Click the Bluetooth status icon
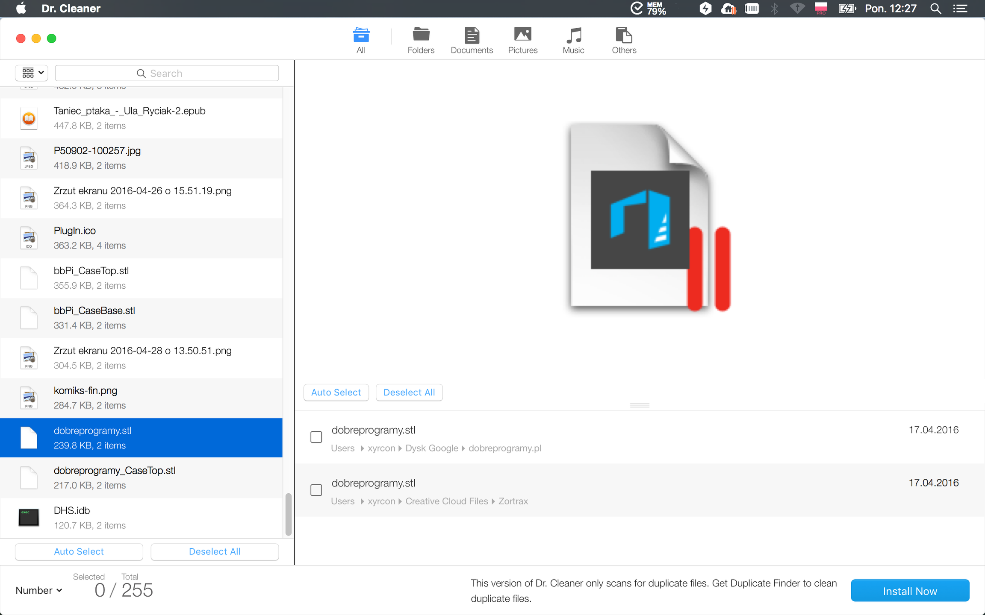The image size is (985, 615). coord(774,9)
